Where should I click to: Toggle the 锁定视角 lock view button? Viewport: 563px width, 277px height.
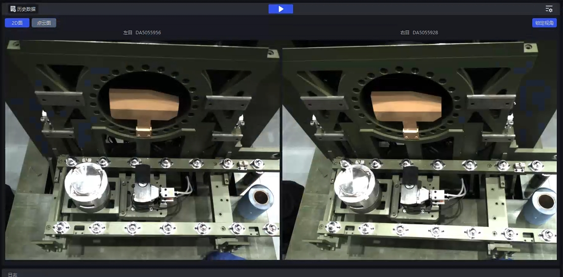click(544, 23)
